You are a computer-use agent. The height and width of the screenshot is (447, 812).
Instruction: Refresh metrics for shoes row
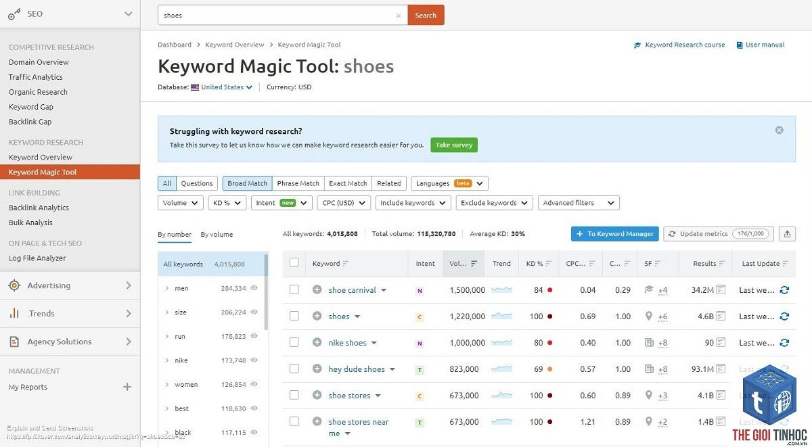pyautogui.click(x=784, y=316)
